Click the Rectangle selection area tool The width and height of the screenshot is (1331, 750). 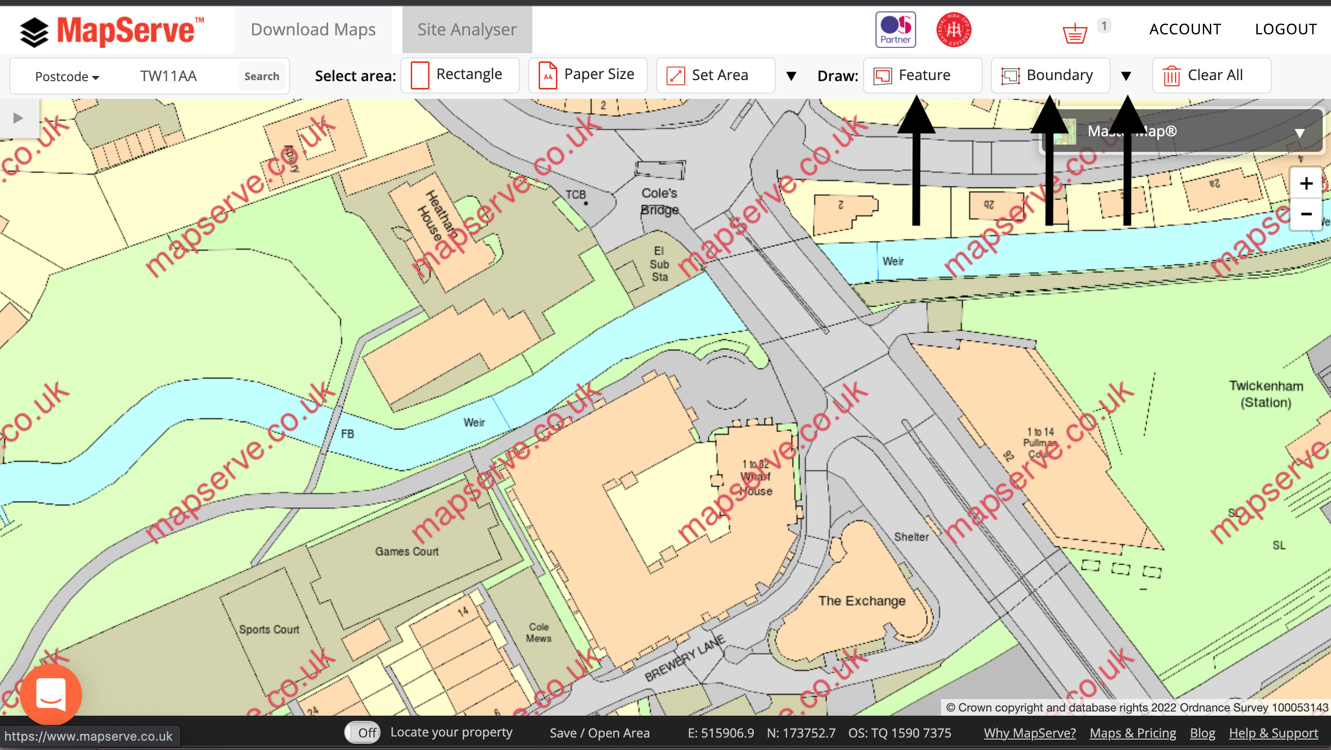coord(457,75)
